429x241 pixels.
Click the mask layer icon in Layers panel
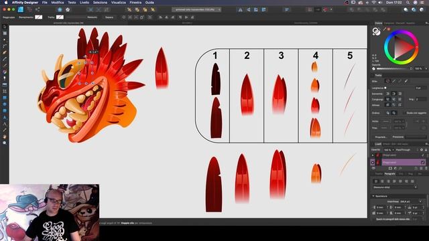(x=390, y=168)
